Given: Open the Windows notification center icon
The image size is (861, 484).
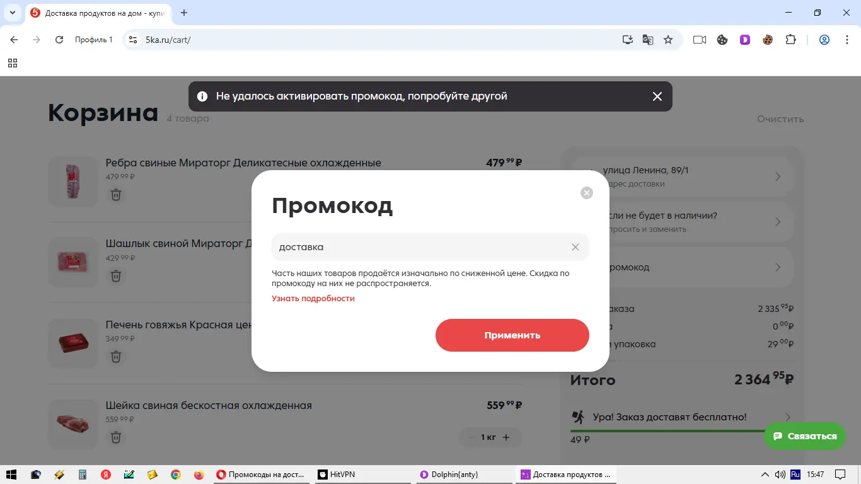Looking at the screenshot, I should click(x=840, y=475).
